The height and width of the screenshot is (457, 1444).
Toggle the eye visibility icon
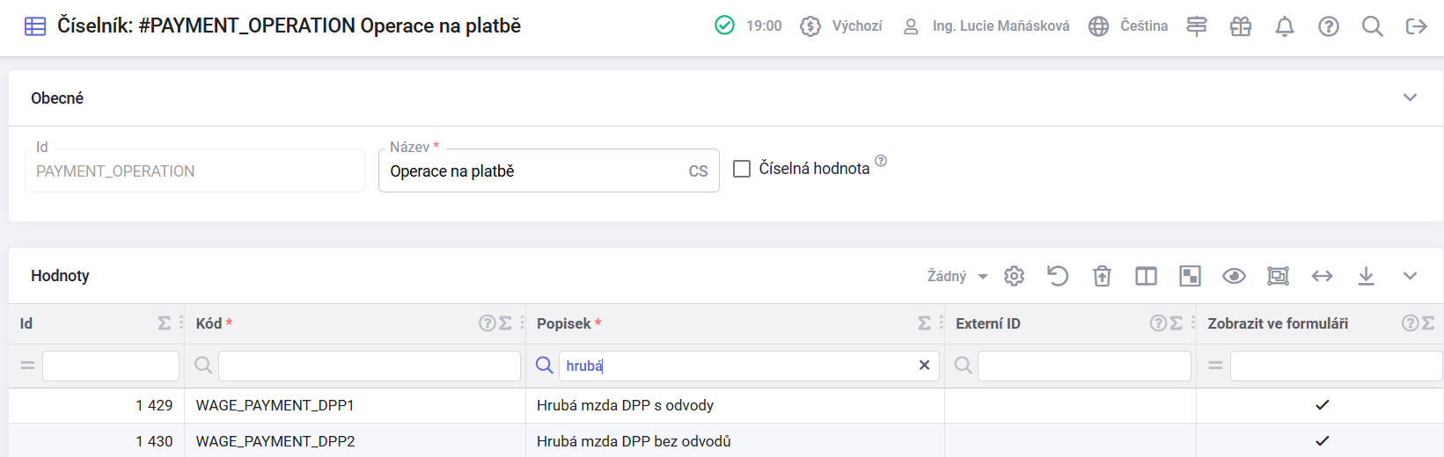[x=1234, y=276]
